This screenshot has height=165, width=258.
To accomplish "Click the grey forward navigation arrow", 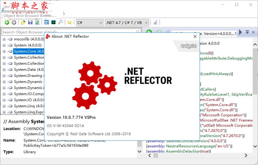I will click(14, 22).
